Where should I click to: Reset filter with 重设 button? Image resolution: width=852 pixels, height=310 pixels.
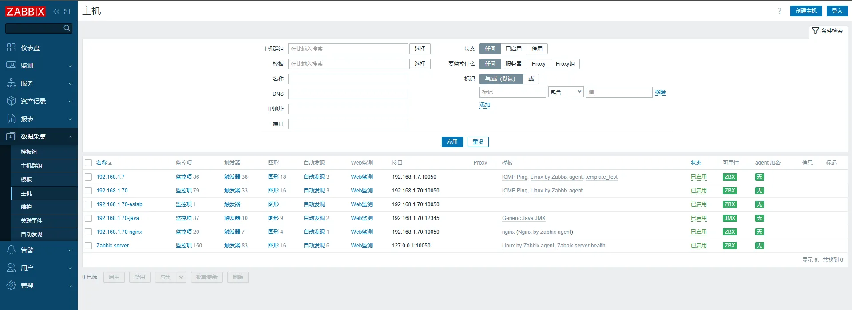[478, 142]
